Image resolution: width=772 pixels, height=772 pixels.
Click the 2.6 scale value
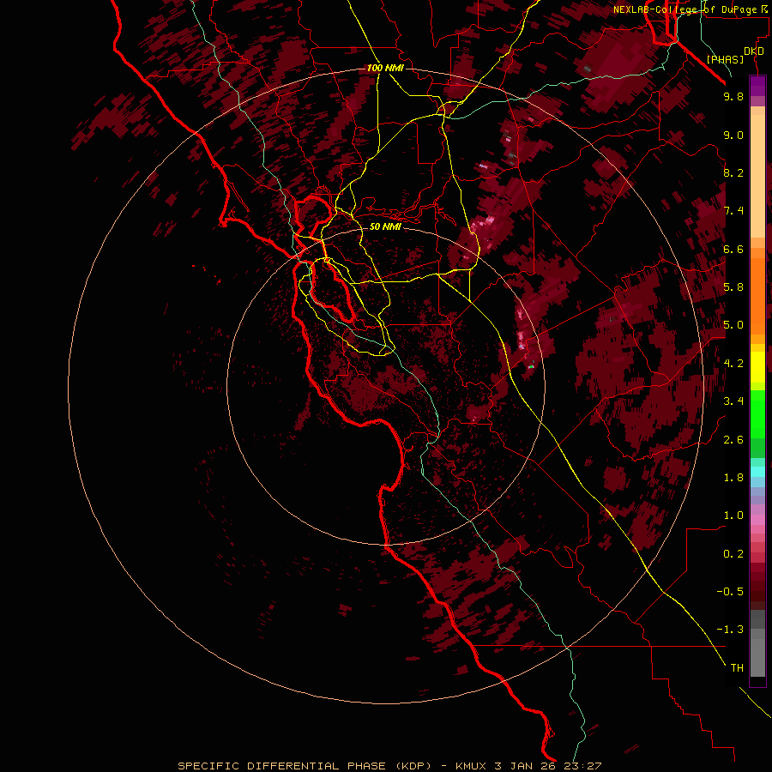point(733,440)
